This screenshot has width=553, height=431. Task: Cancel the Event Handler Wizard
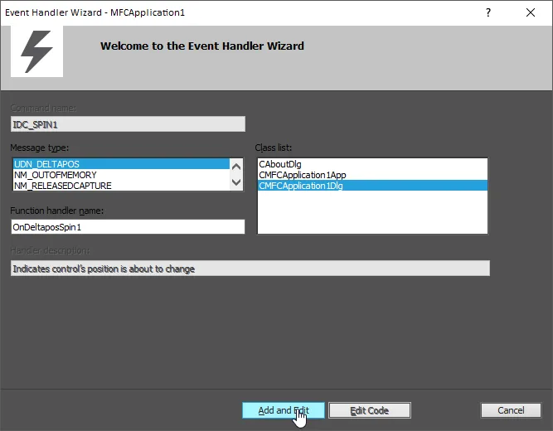(511, 410)
